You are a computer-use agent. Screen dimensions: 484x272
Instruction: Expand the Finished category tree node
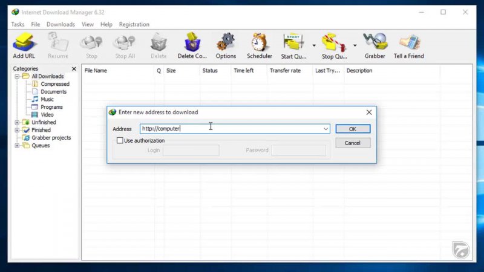(x=17, y=130)
